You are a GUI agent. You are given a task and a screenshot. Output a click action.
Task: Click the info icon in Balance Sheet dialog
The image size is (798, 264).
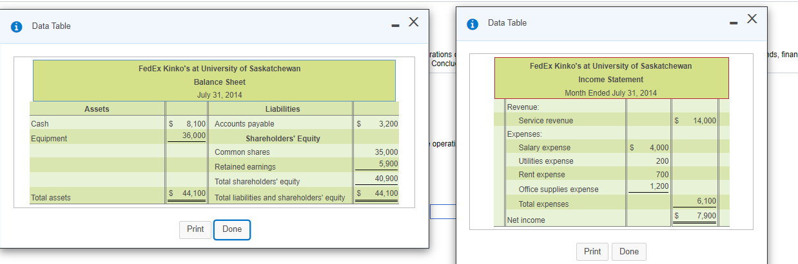coord(18,26)
